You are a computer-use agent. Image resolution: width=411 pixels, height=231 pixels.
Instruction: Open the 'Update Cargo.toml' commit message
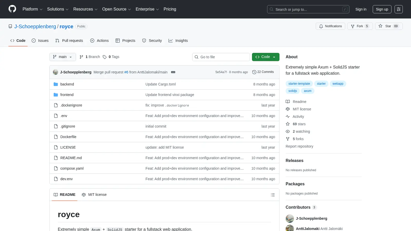click(161, 84)
